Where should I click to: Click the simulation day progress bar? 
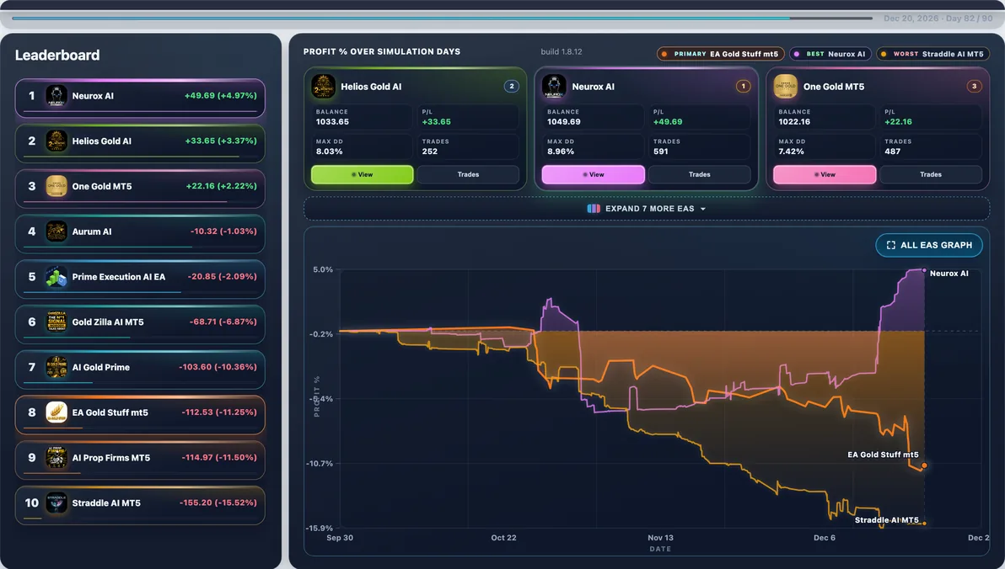[x=443, y=18]
